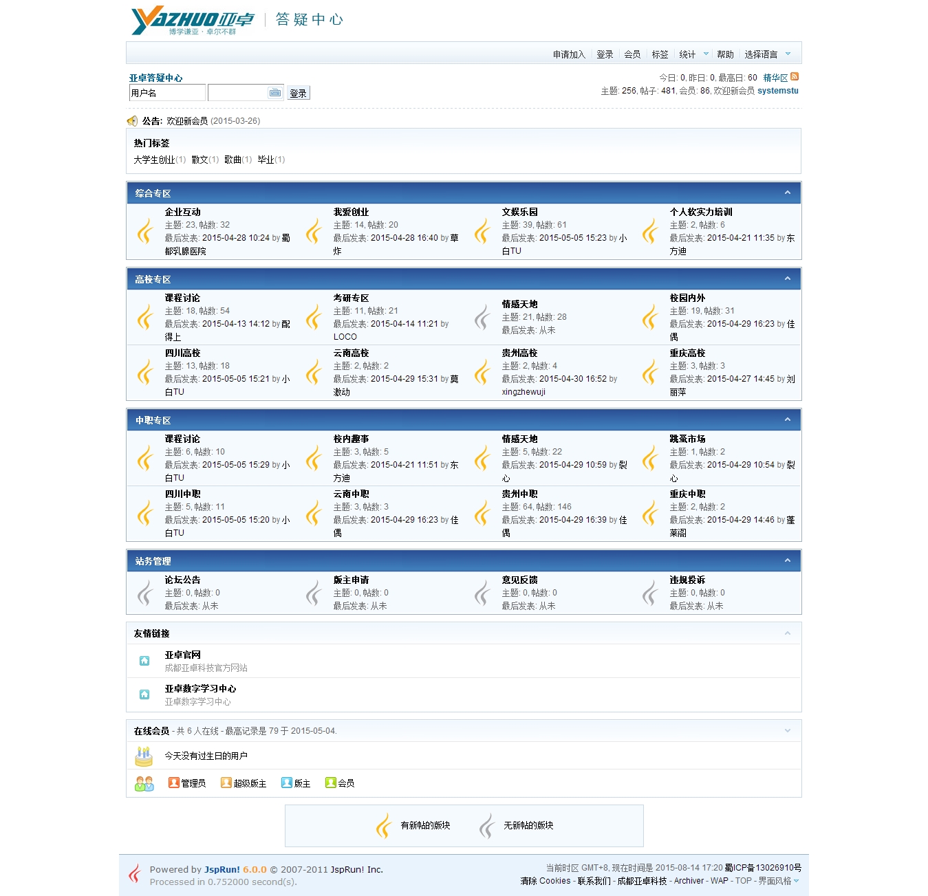
Task: Click the birthday cake icon
Action: tap(144, 756)
